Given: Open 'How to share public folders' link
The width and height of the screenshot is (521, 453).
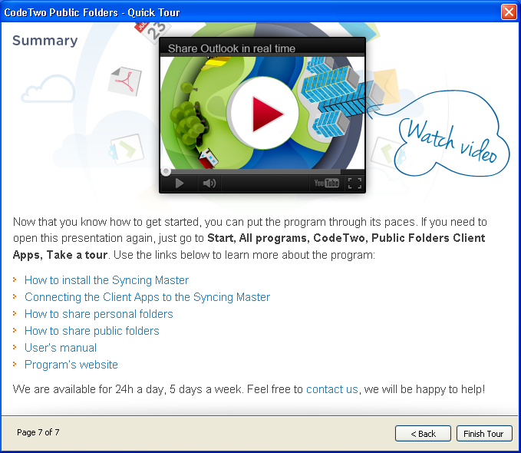Looking at the screenshot, I should (92, 331).
